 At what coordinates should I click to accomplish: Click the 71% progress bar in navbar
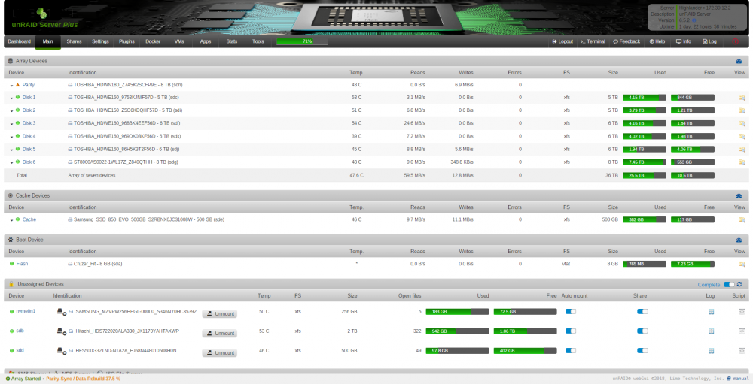[303, 42]
